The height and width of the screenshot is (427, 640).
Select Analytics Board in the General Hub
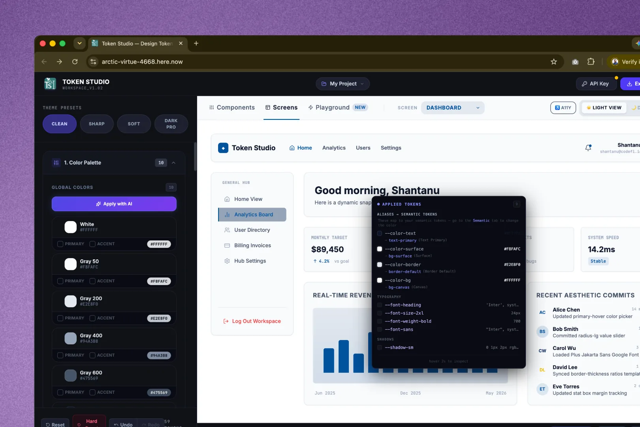252,215
